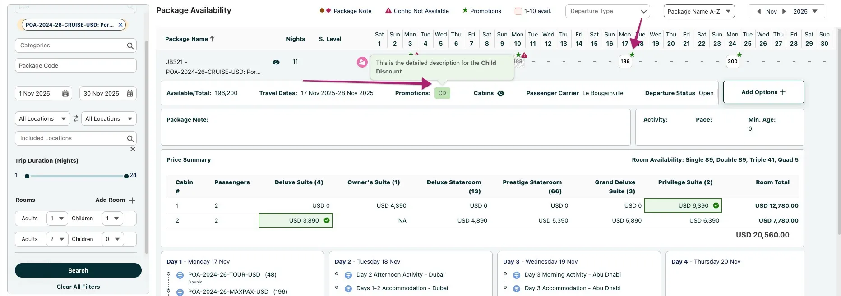Select the 196 availability on Nov 17
This screenshot has height=296, width=841.
coord(625,61)
